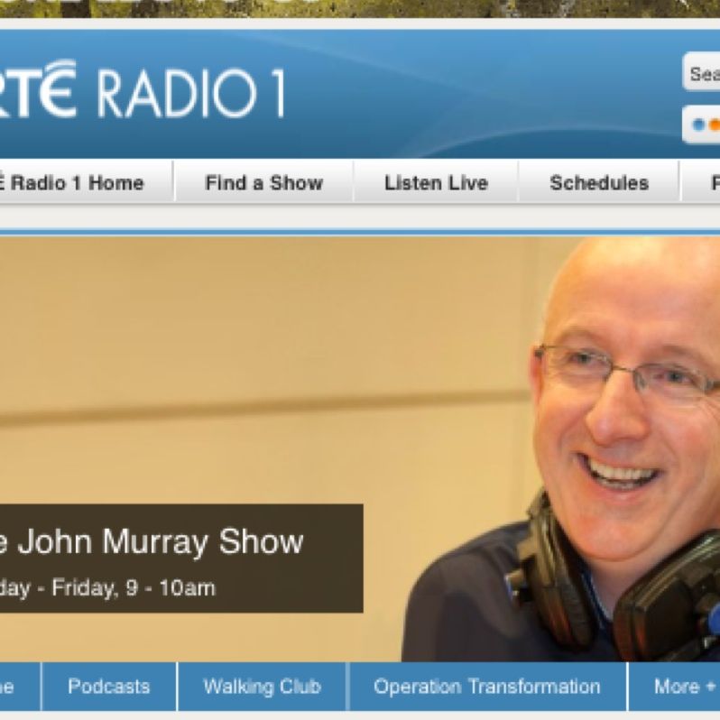Open the Schedules menu item

599,182
